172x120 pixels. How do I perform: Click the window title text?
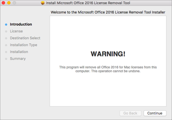[88, 3]
